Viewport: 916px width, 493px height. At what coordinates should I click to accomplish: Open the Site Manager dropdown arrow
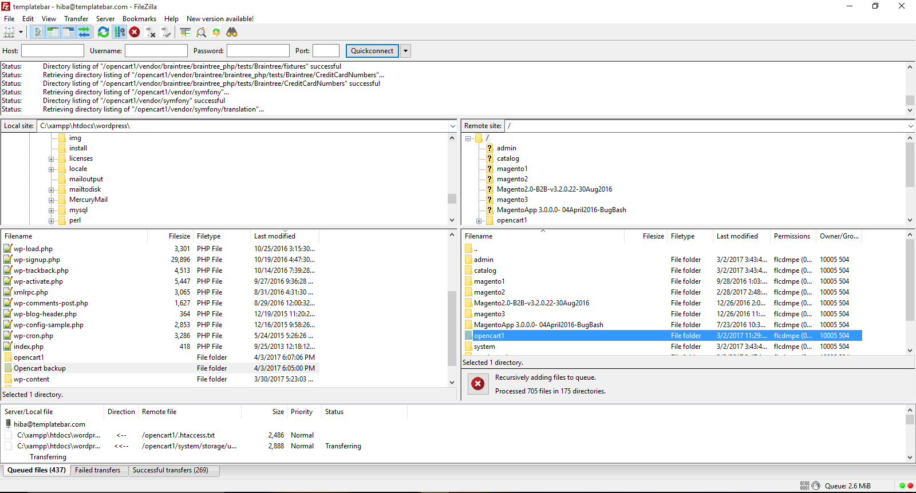click(21, 33)
